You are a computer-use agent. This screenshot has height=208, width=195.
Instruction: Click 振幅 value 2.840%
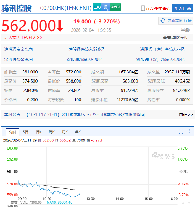pyautogui.click(x=30, y=90)
